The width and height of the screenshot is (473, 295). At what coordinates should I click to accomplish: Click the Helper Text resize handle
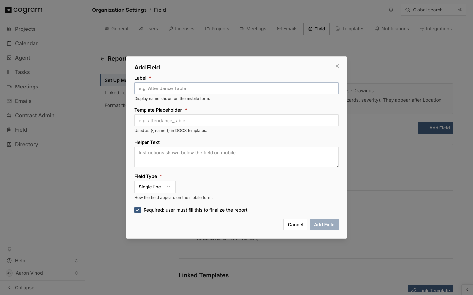[337, 166]
